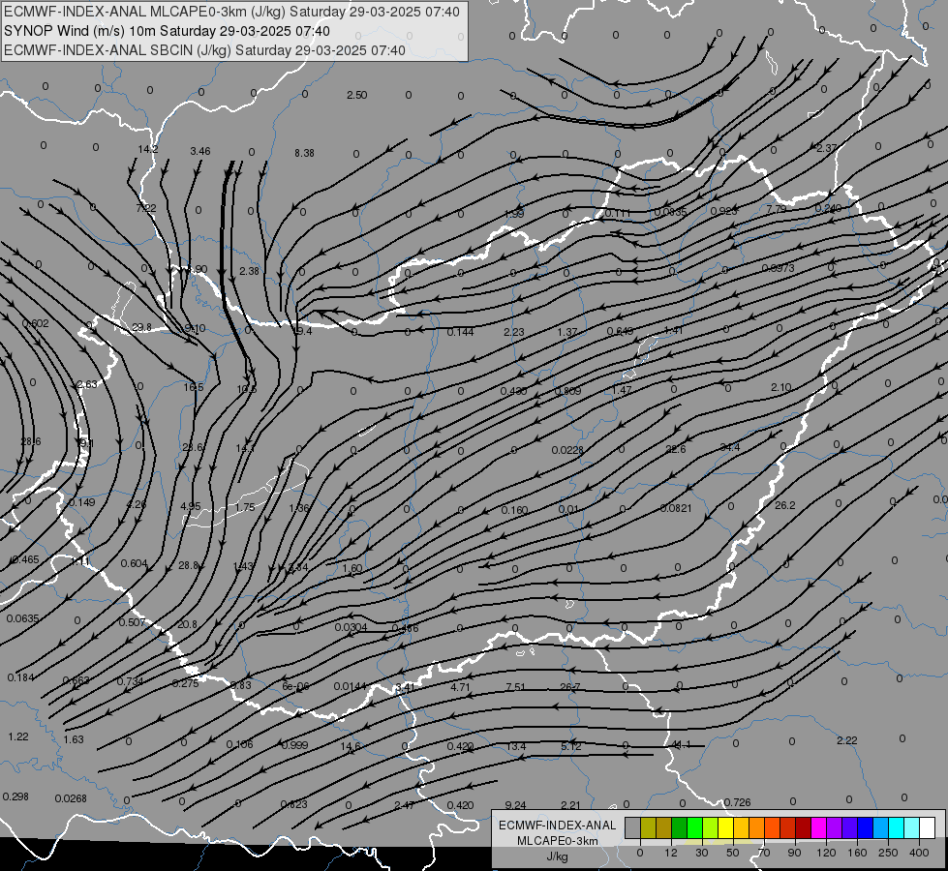The image size is (948, 871).
Task: Click the map value '1.75'
Action: (x=245, y=508)
